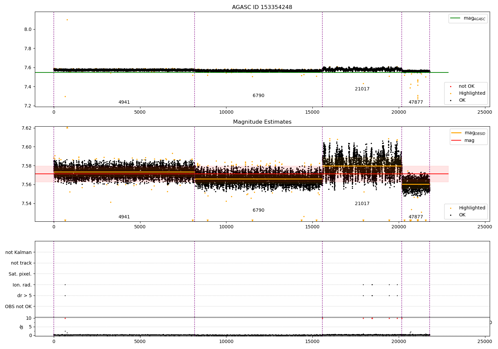Click the 10000 x-axis tick in the middle plot
The image size is (498, 349).
coord(226,227)
